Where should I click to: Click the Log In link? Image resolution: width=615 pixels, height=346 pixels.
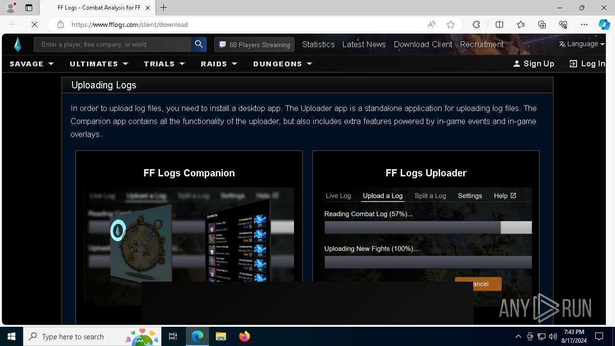coord(587,63)
